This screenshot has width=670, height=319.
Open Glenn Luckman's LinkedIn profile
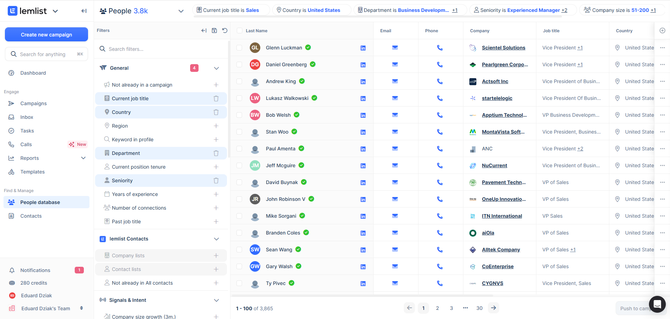coord(364,48)
